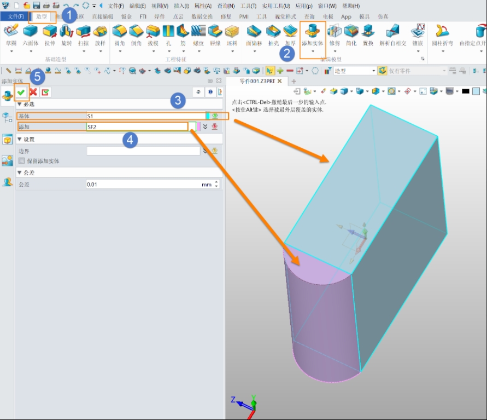
Task: Open the 视图(V) menu
Action: pos(160,6)
